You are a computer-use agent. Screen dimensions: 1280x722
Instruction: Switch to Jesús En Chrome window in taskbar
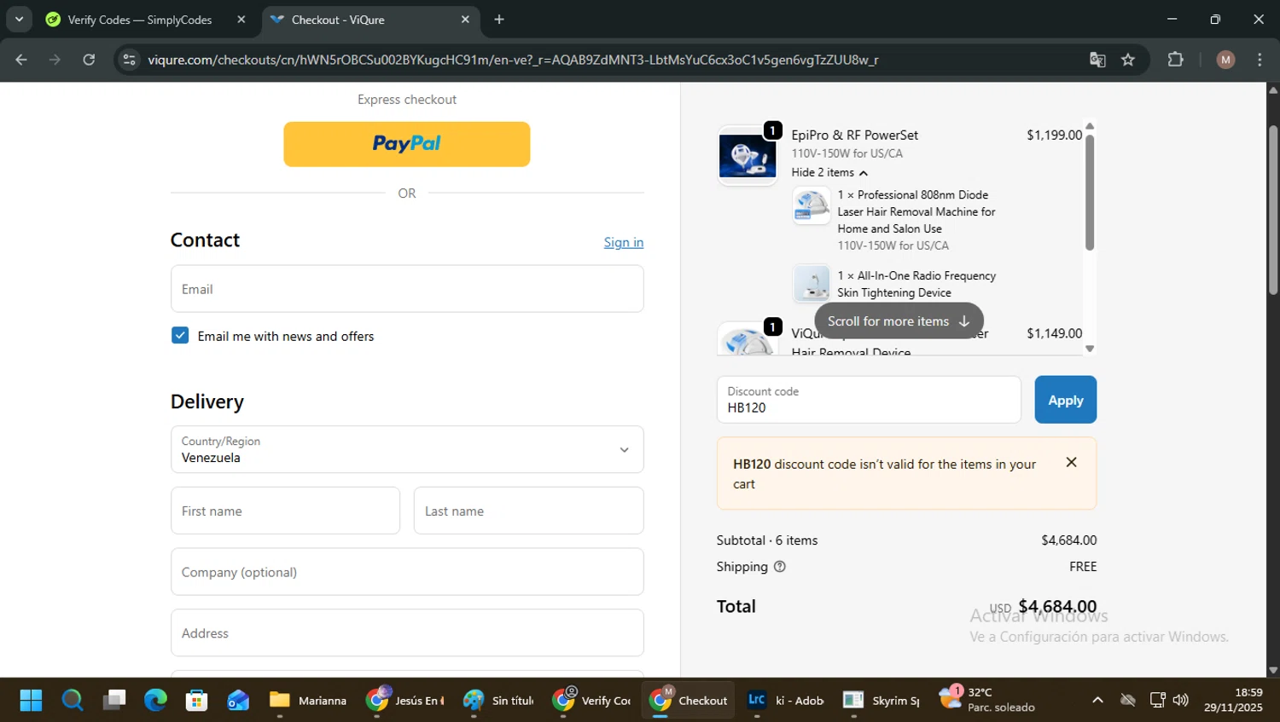(404, 700)
